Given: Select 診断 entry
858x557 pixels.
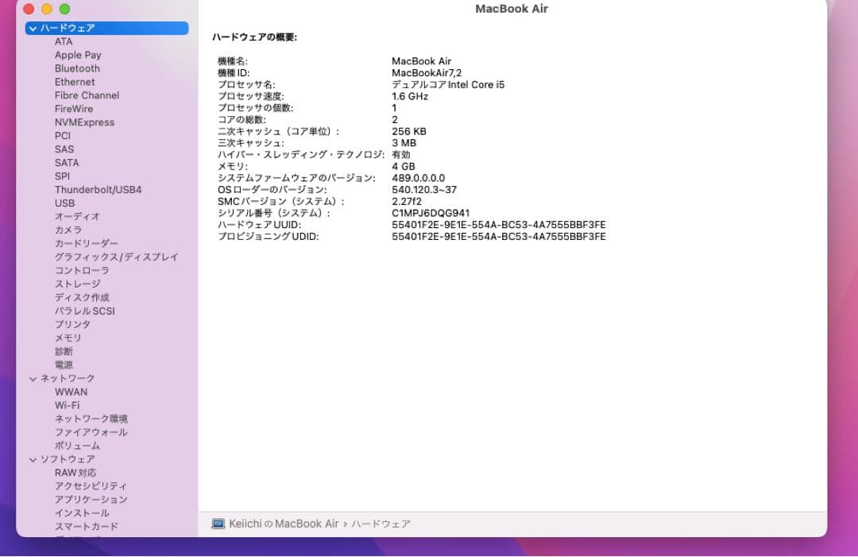Looking at the screenshot, I should tap(64, 351).
